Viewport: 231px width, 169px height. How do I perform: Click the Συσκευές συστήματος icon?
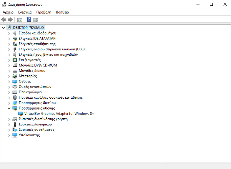[15, 130]
